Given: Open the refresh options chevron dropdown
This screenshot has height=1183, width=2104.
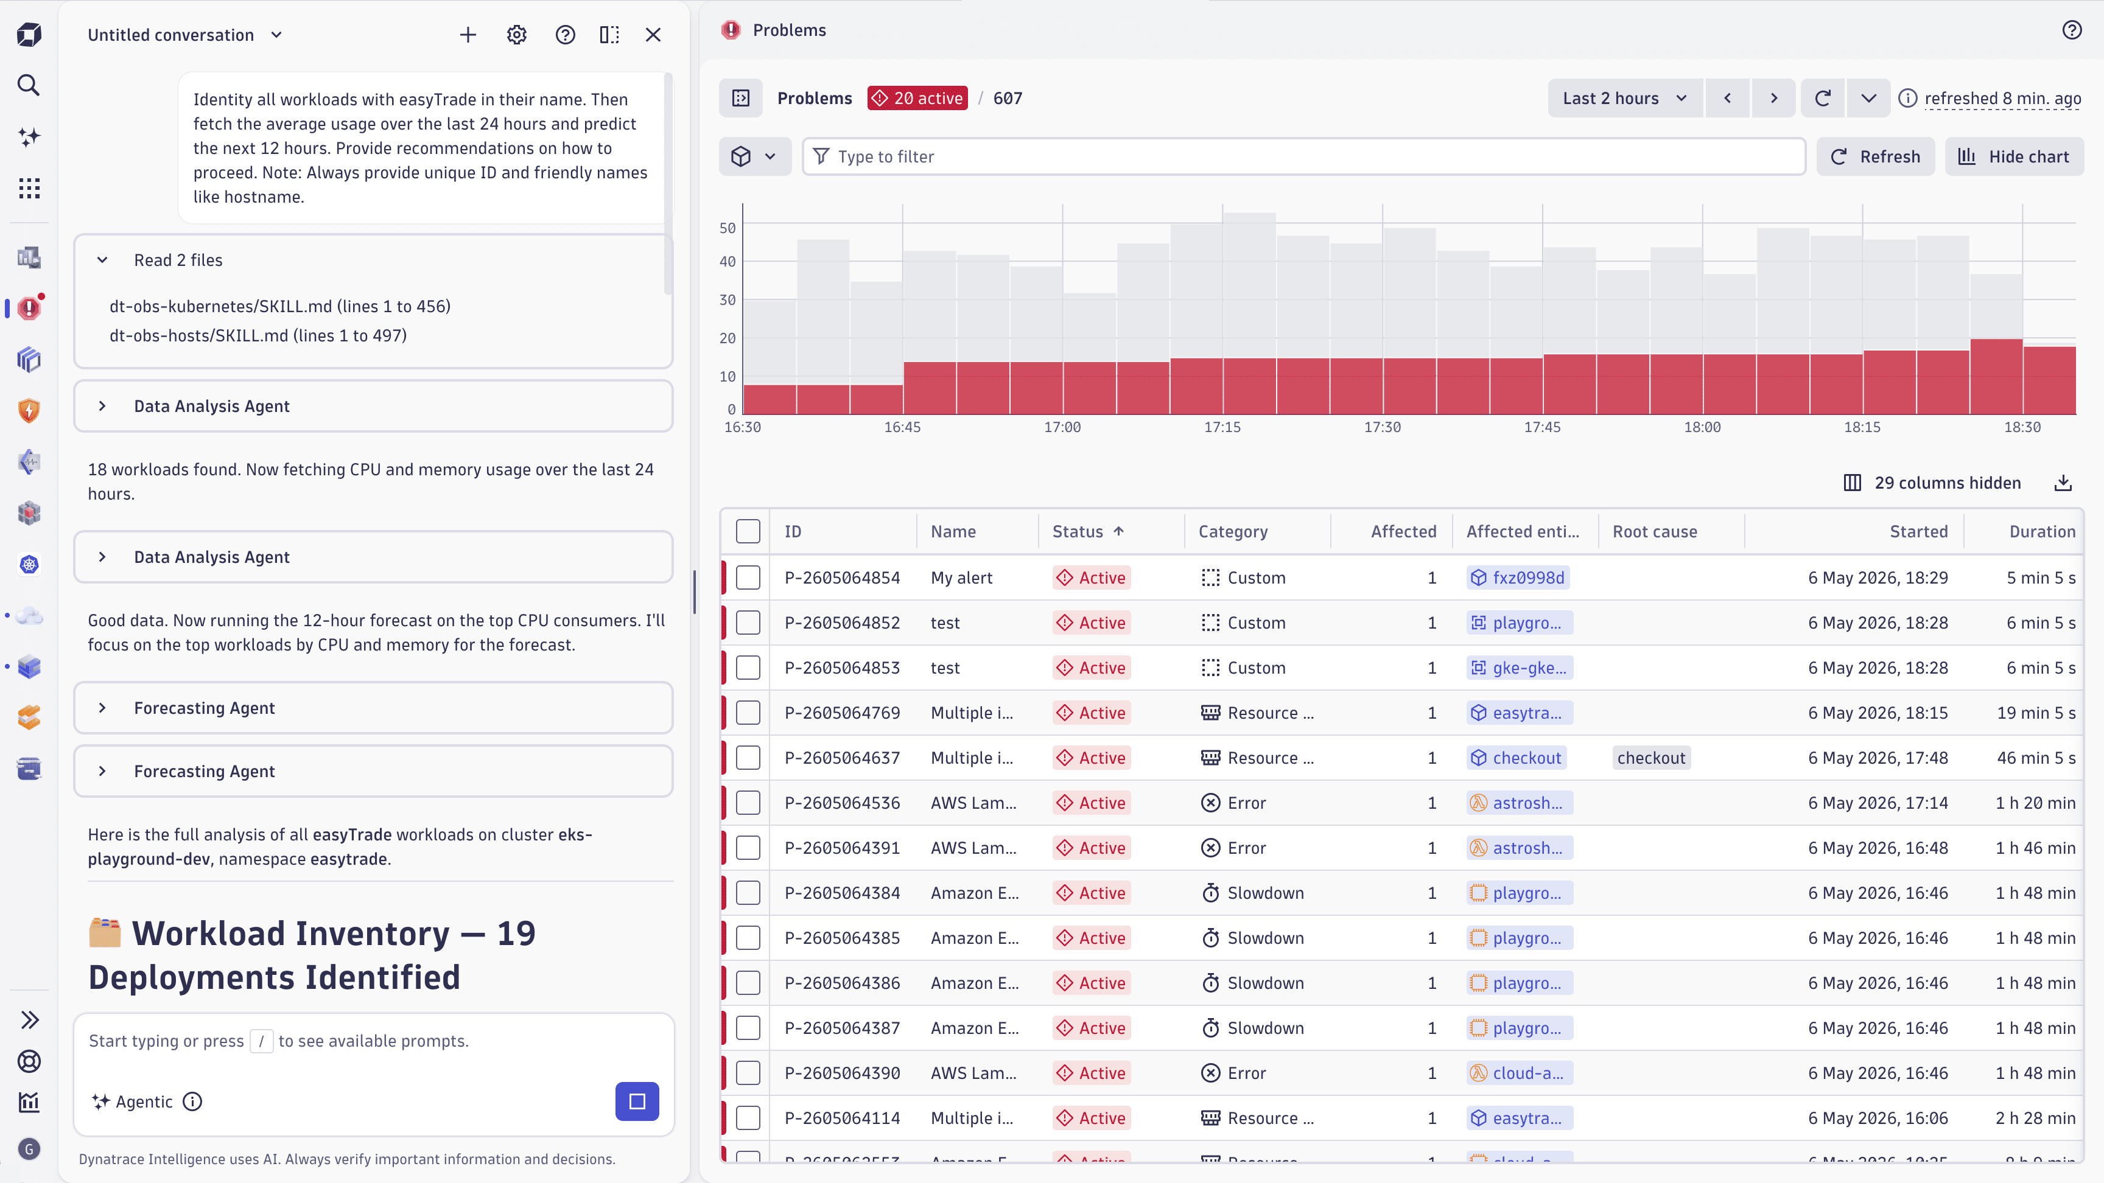Looking at the screenshot, I should point(1869,98).
